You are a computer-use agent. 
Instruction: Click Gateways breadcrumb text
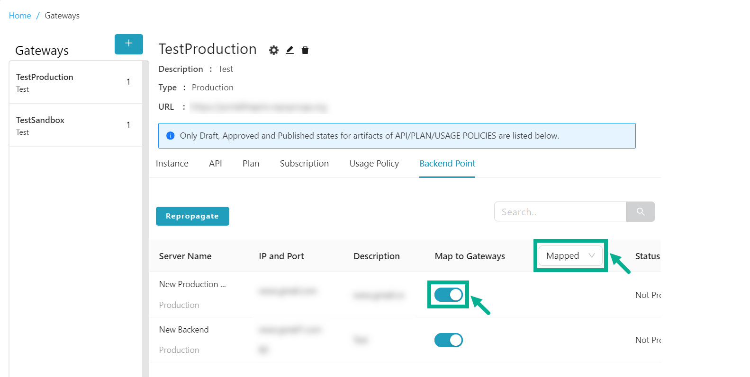click(62, 16)
